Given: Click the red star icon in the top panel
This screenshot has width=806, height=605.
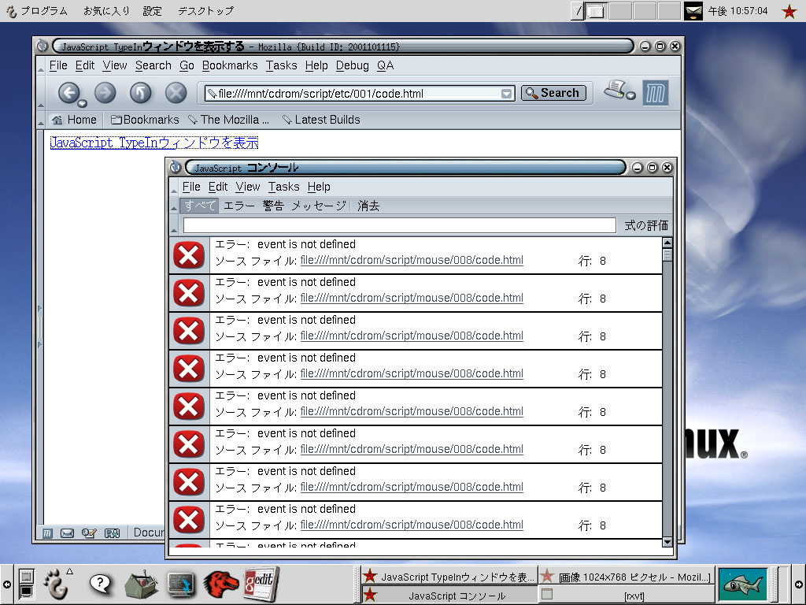Looking at the screenshot, I should click(789, 11).
